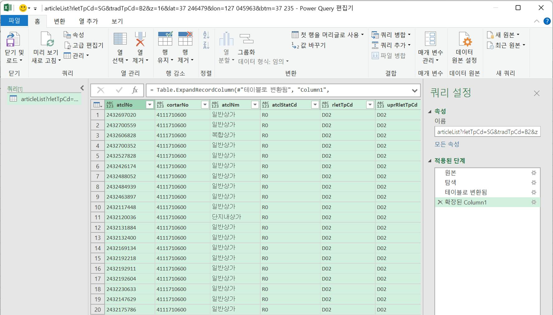The height and width of the screenshot is (315, 553).
Task: Expand the formula bar chevron
Action: click(414, 91)
